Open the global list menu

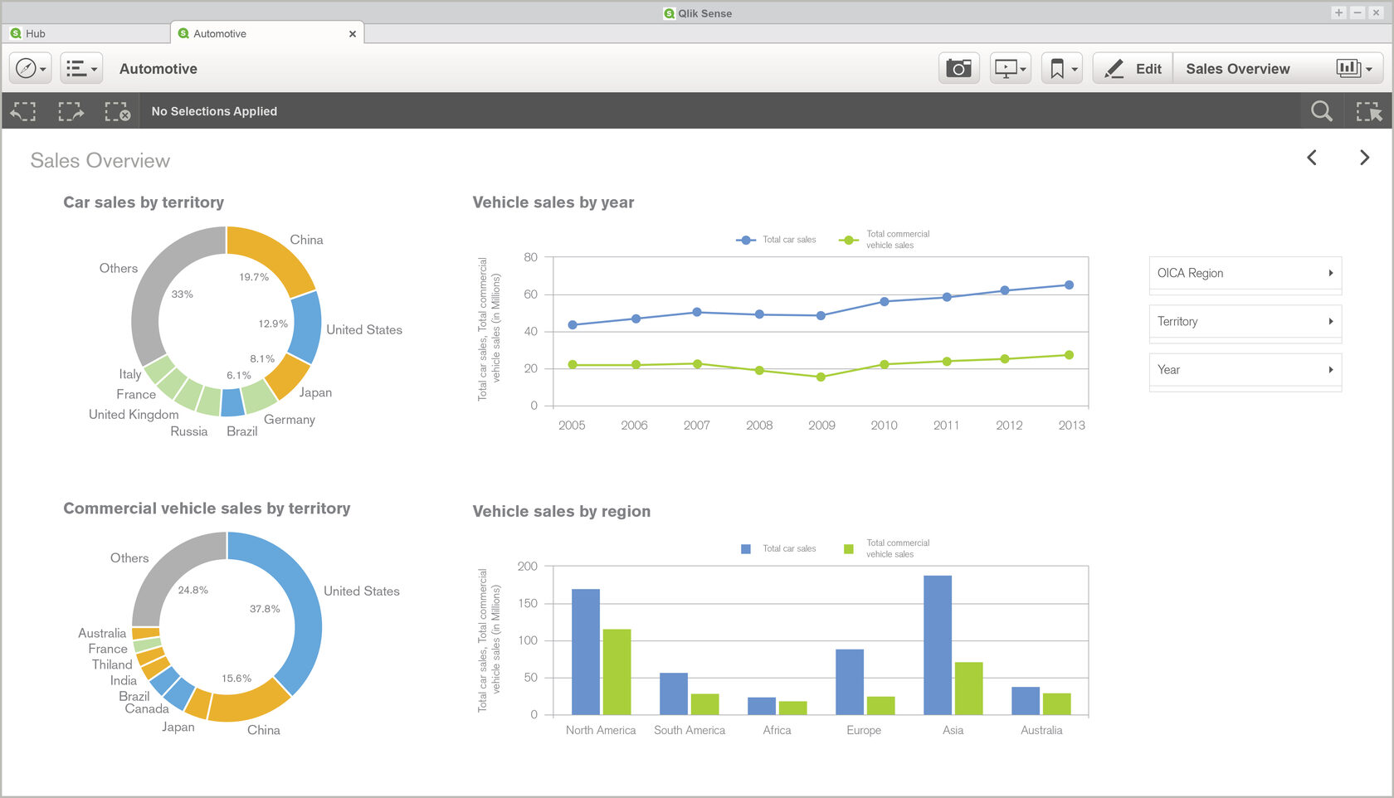(81, 68)
